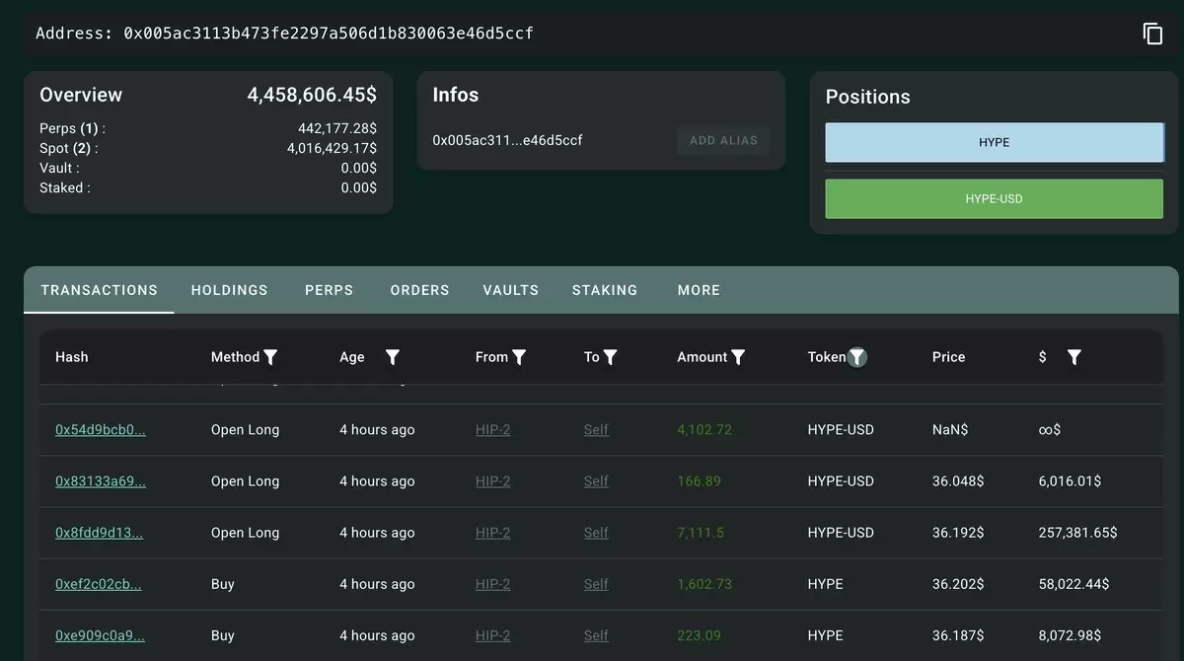Open transaction hash 0x8fdd9d13...

click(99, 533)
